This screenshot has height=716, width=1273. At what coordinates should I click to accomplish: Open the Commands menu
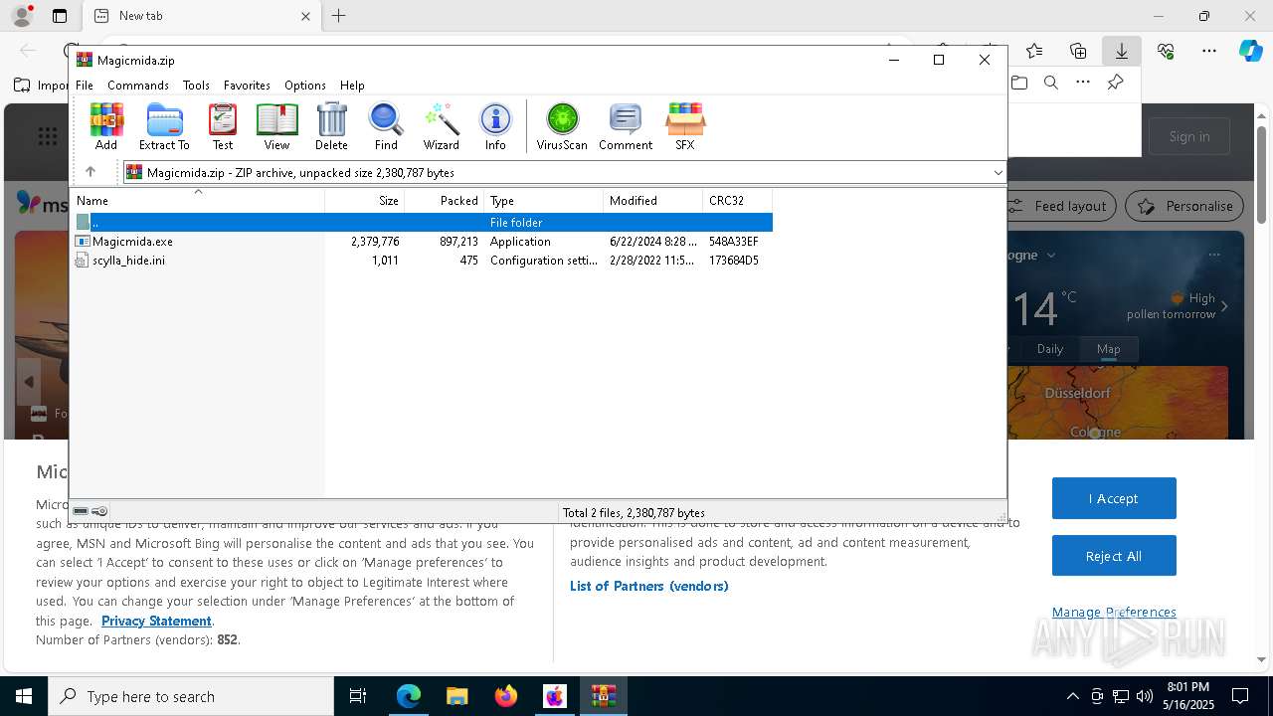coord(138,86)
